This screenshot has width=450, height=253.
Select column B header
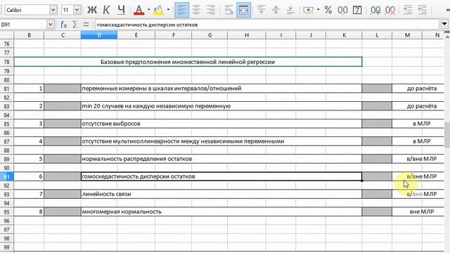click(x=29, y=35)
